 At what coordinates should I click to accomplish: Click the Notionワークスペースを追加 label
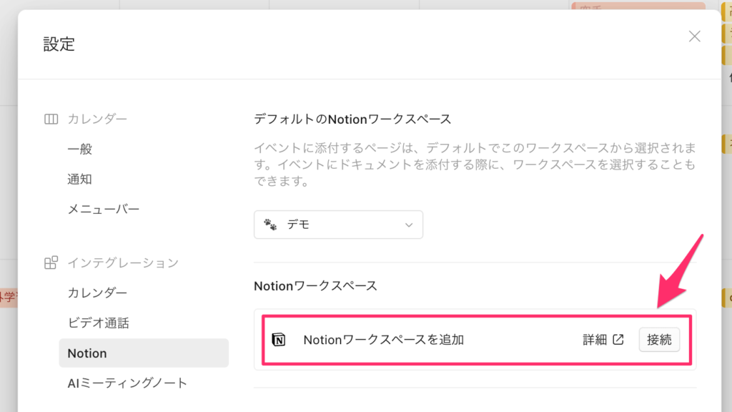[383, 340]
